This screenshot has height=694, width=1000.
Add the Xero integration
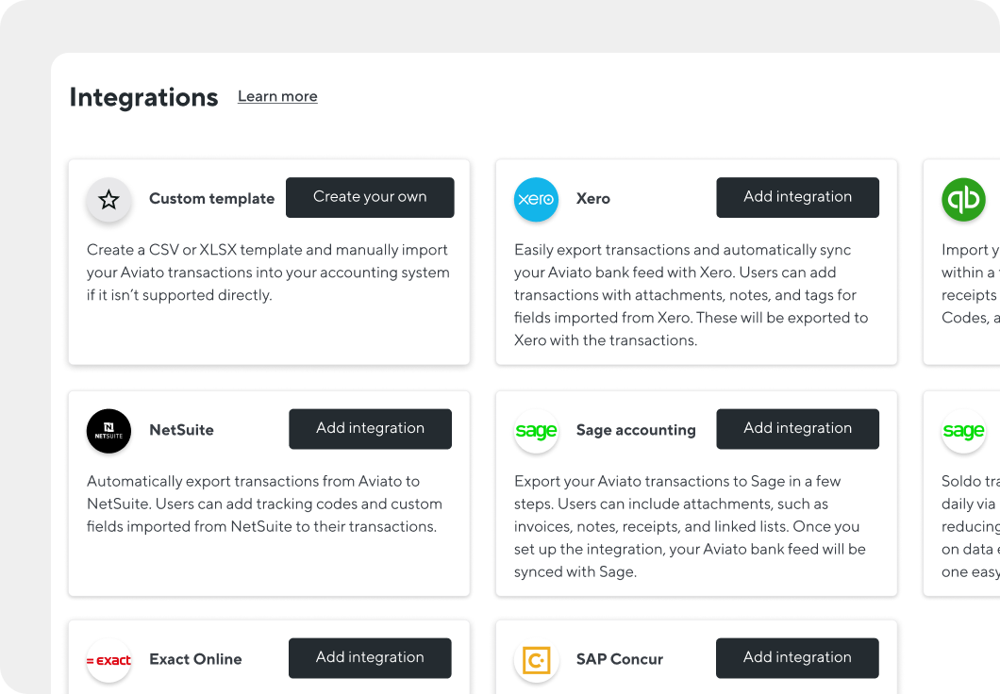797,197
